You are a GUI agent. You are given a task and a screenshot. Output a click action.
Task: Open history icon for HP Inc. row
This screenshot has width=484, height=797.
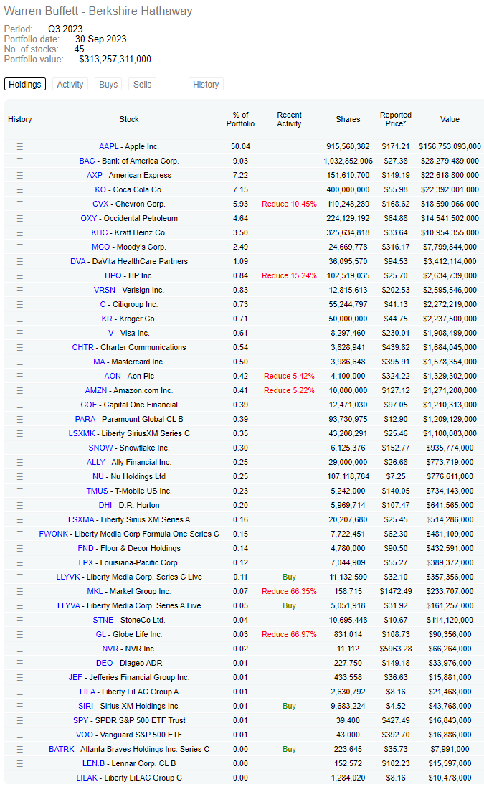pos(20,276)
